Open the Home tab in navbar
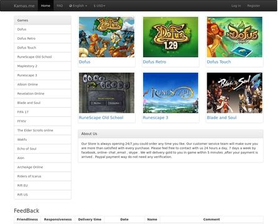The width and height of the screenshot is (280, 224). pyautogui.click(x=45, y=6)
